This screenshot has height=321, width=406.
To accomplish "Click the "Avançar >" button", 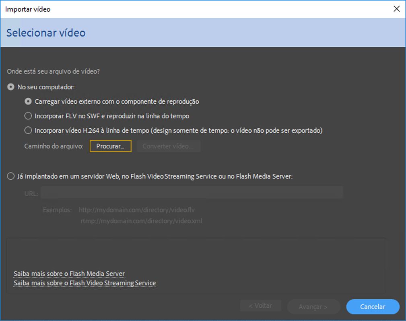I will [x=313, y=307].
